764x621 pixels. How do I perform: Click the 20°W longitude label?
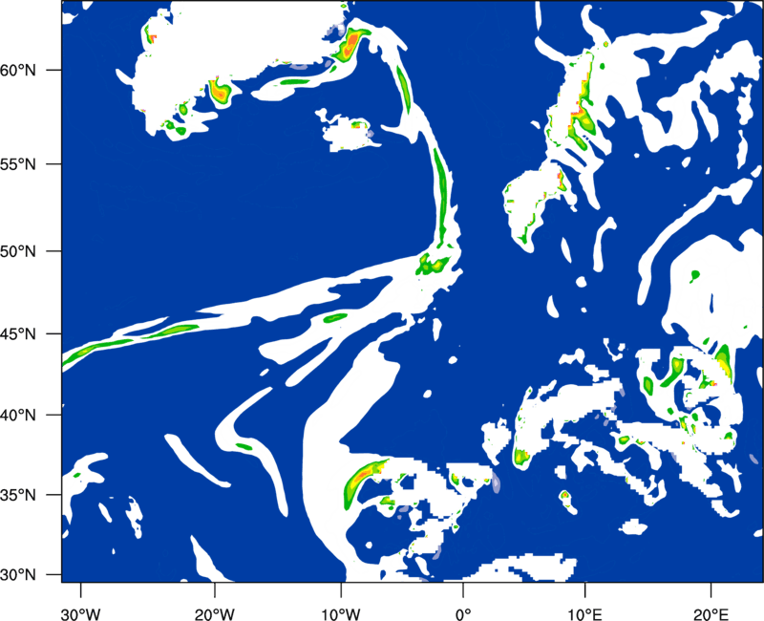tap(214, 614)
